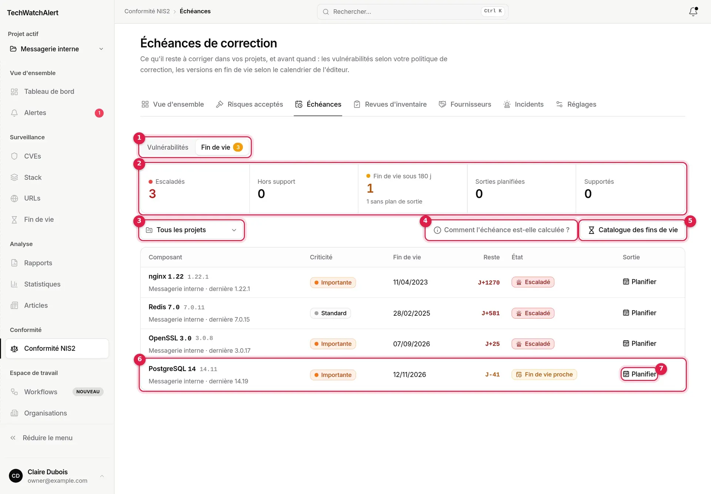Focus the Rechercher search field
711x494 pixels.
[x=413, y=12]
